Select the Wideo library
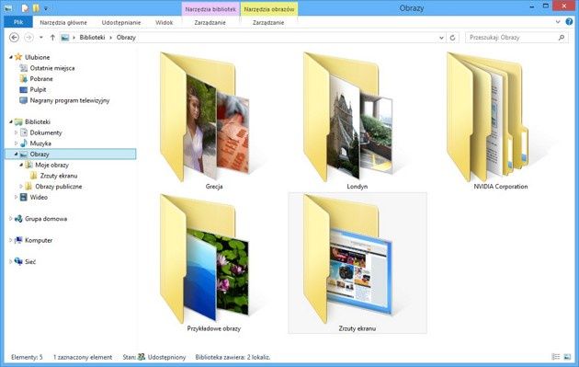This screenshot has height=367, width=579. (x=39, y=197)
